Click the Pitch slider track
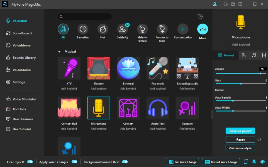This screenshot has height=167, width=268. point(241,84)
